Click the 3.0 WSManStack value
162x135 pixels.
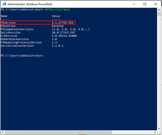[54, 39]
